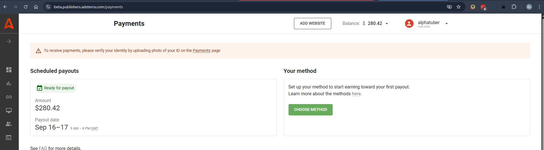Click the browser address bar URL
The width and height of the screenshot is (544, 150).
(88, 7)
